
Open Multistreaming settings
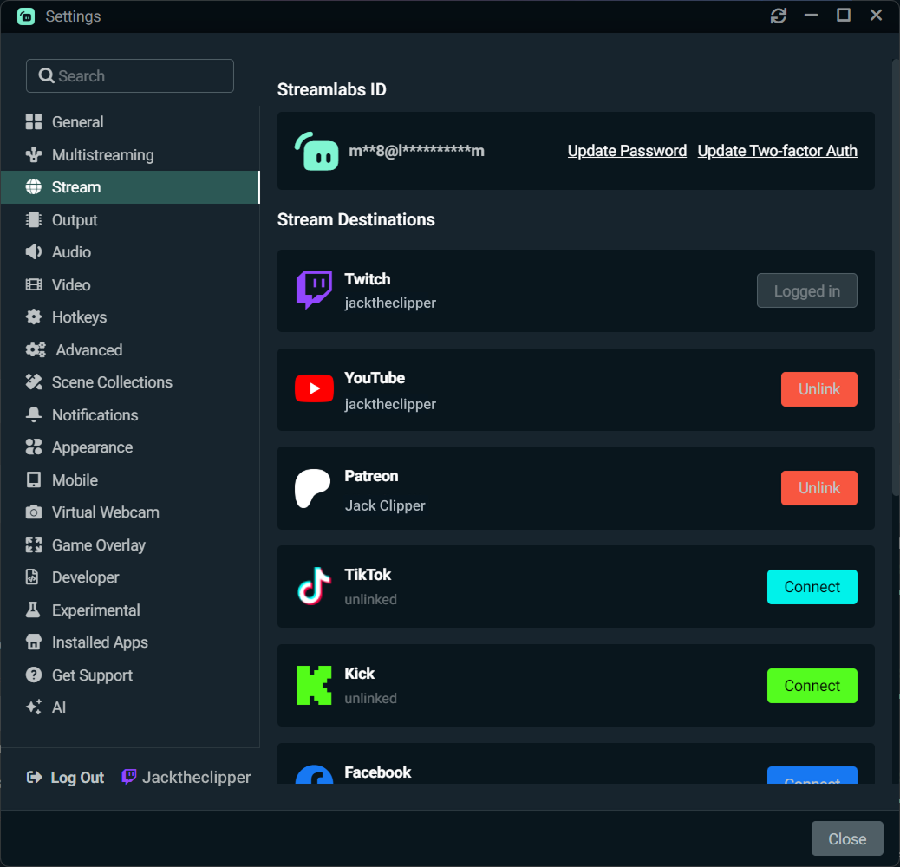[x=130, y=154]
